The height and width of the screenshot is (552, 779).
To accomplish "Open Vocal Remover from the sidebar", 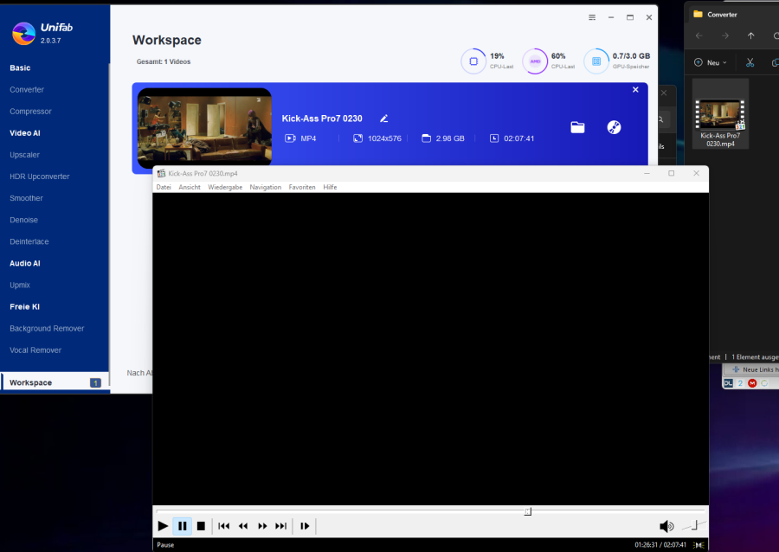I will click(35, 350).
